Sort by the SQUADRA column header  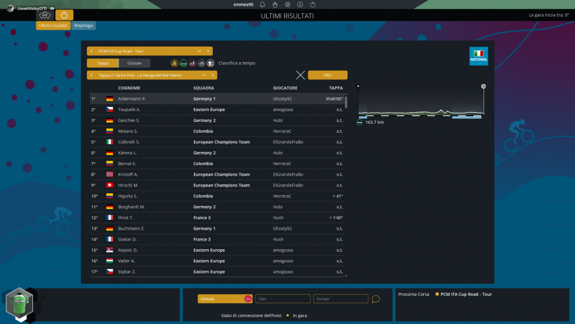[x=204, y=88]
